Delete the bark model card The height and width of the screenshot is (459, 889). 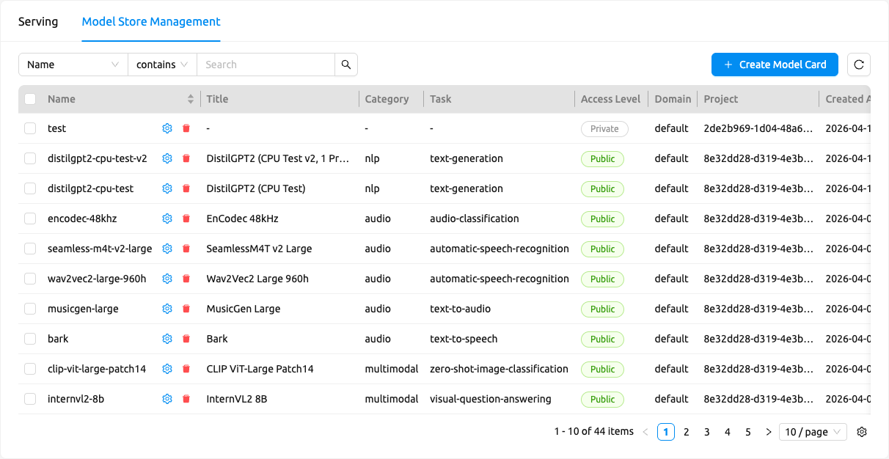click(186, 339)
